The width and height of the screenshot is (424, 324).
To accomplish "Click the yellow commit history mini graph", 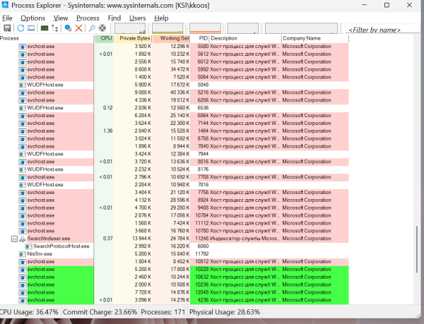I will 167,28.
